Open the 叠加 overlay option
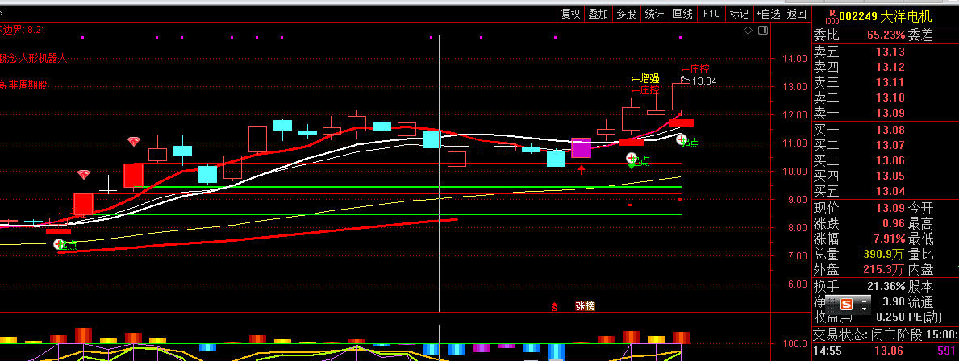959x361 pixels. [x=598, y=14]
